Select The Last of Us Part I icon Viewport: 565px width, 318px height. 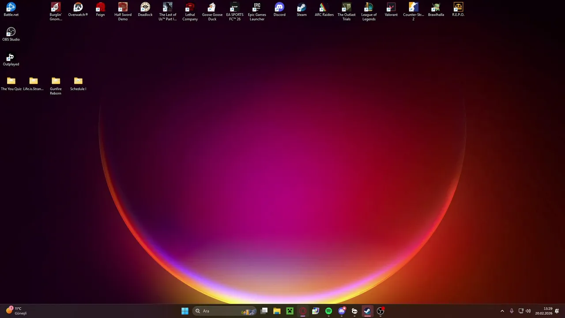[168, 11]
